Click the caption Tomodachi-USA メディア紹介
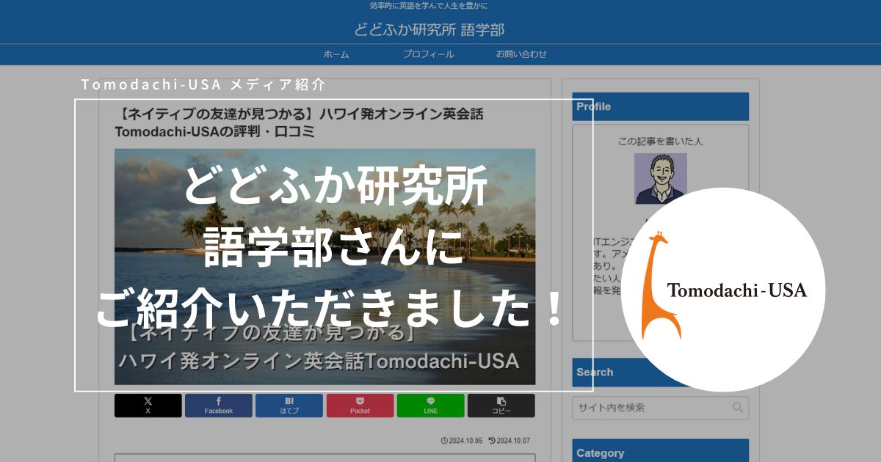881x462 pixels. [x=203, y=84]
